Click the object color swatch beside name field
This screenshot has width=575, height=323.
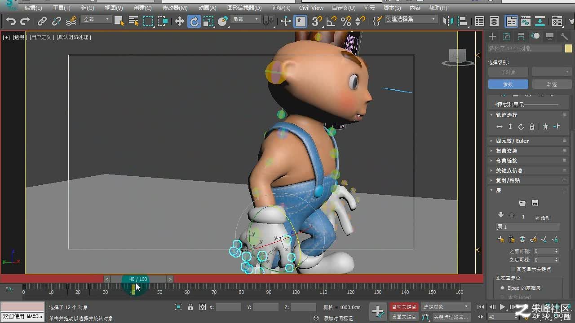click(x=568, y=48)
